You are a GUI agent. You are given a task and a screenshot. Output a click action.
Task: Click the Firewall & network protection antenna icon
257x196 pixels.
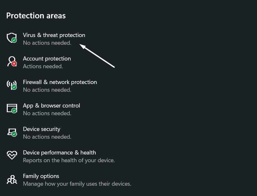[12, 85]
